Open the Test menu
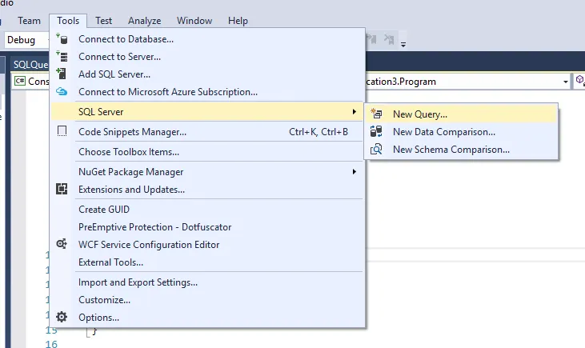Image resolution: width=585 pixels, height=348 pixels. click(103, 20)
